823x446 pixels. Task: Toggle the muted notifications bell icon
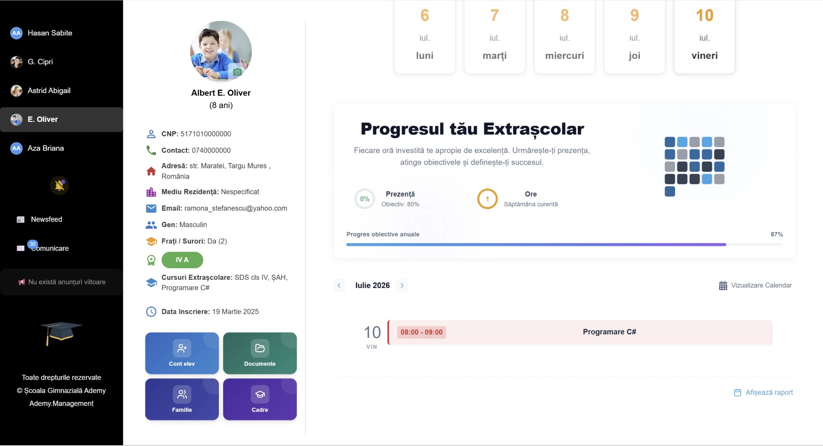point(60,185)
